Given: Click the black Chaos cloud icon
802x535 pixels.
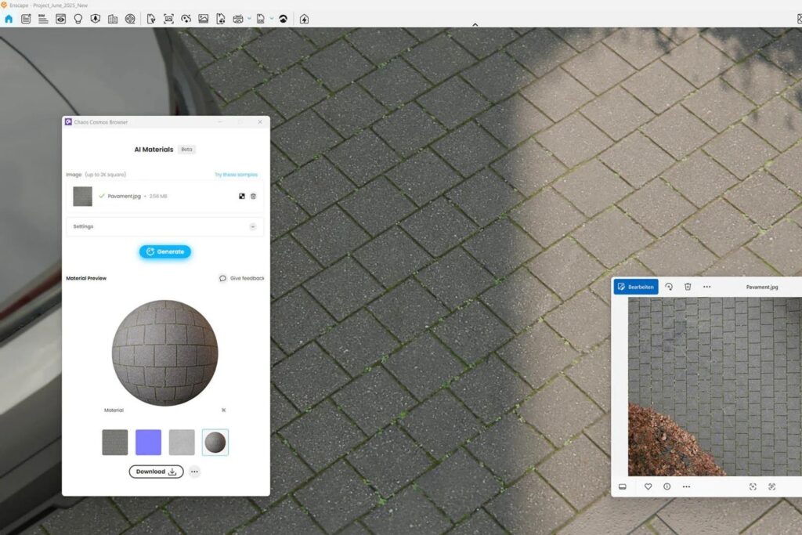Looking at the screenshot, I should click(x=283, y=19).
